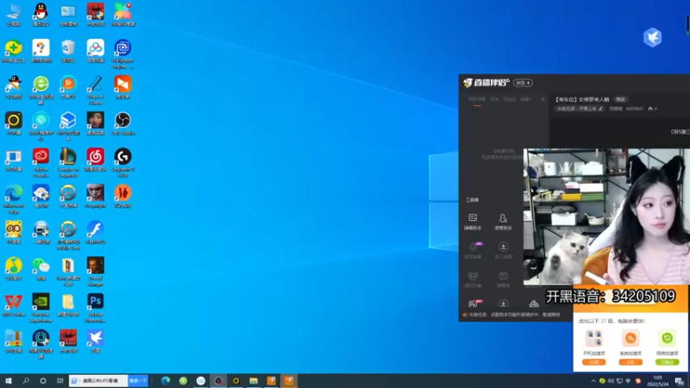Image resolution: width=690 pixels, height=388 pixels.
Task: Open danmaku assistant tool in streaming companion
Action: (473, 222)
